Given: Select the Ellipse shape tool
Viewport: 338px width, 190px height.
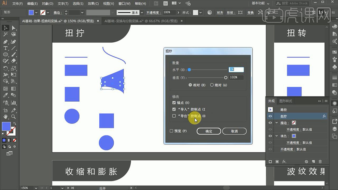Looking at the screenshot, I should (5, 55).
